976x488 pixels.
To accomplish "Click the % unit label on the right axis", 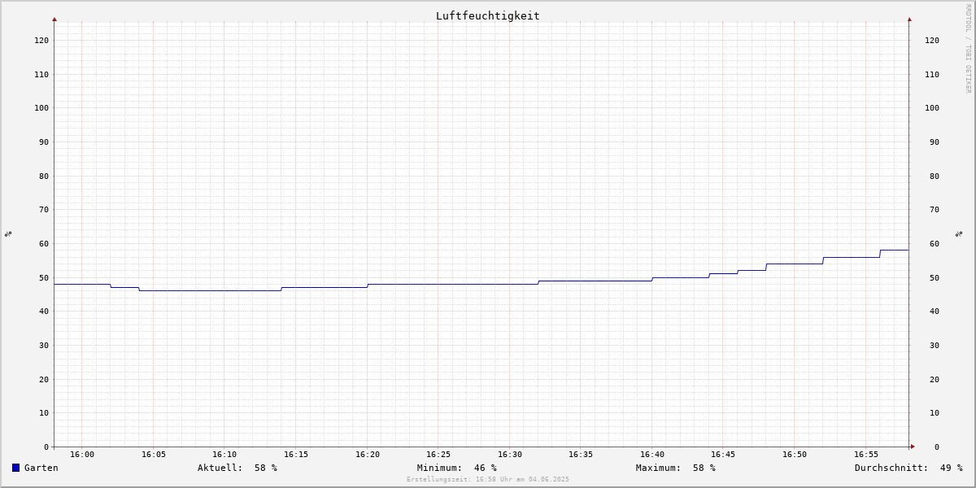I will (x=960, y=233).
